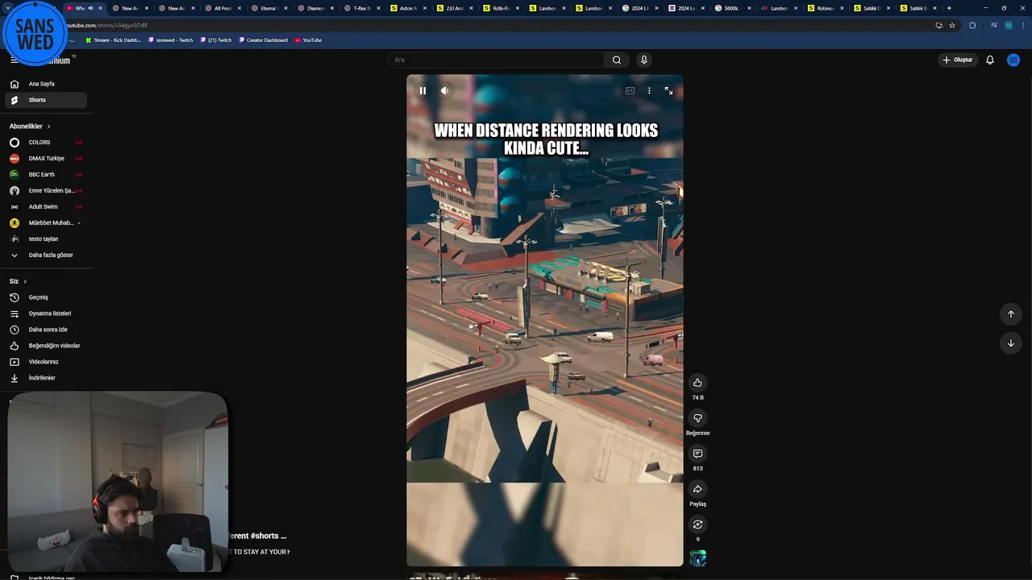
Task: Expand the Abonelikler section
Action: pyautogui.click(x=30, y=126)
